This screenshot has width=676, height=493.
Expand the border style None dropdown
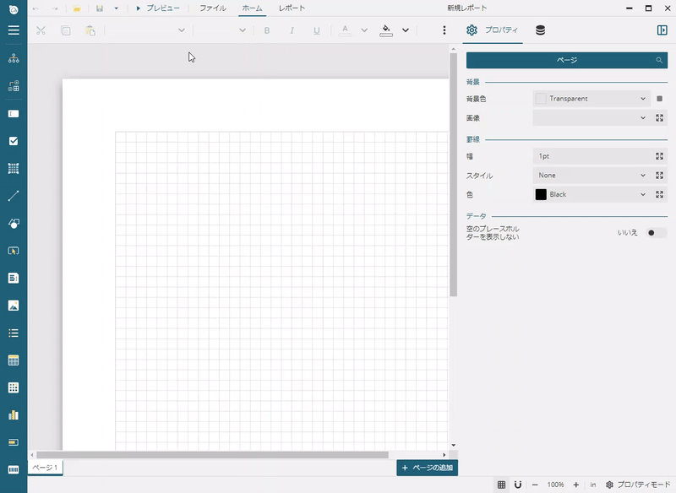591,176
